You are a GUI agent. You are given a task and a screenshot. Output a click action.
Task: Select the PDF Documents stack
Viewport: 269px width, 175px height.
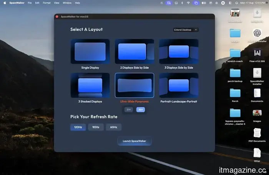coord(257,135)
